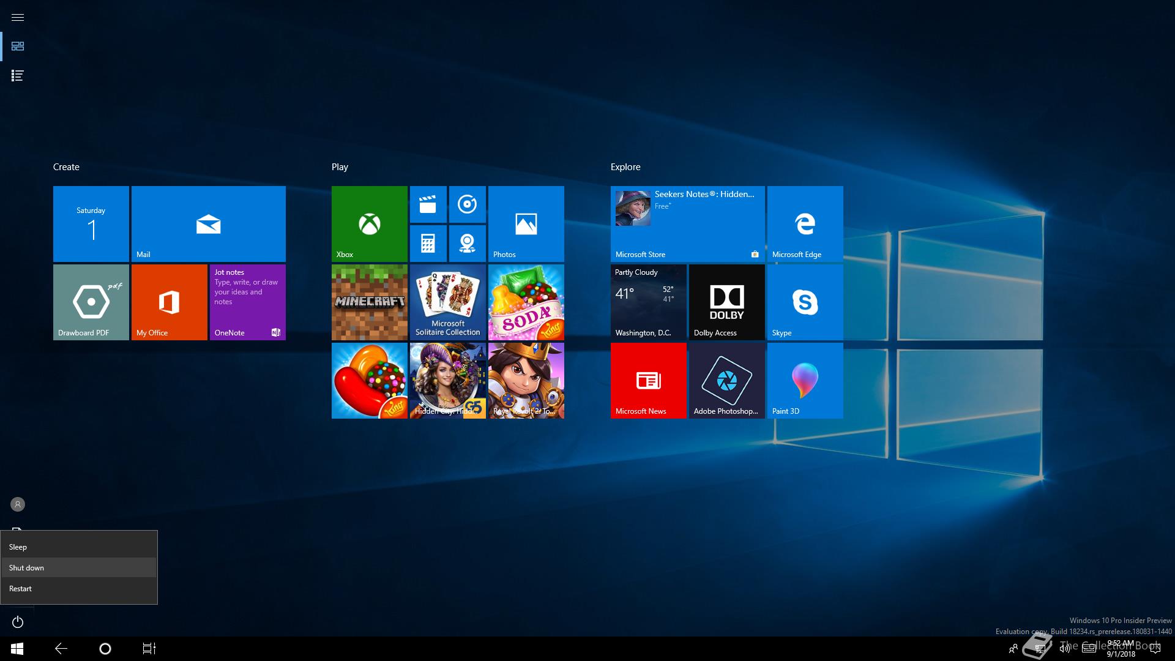Switch to all apps list view
Image resolution: width=1175 pixels, height=661 pixels.
click(18, 76)
